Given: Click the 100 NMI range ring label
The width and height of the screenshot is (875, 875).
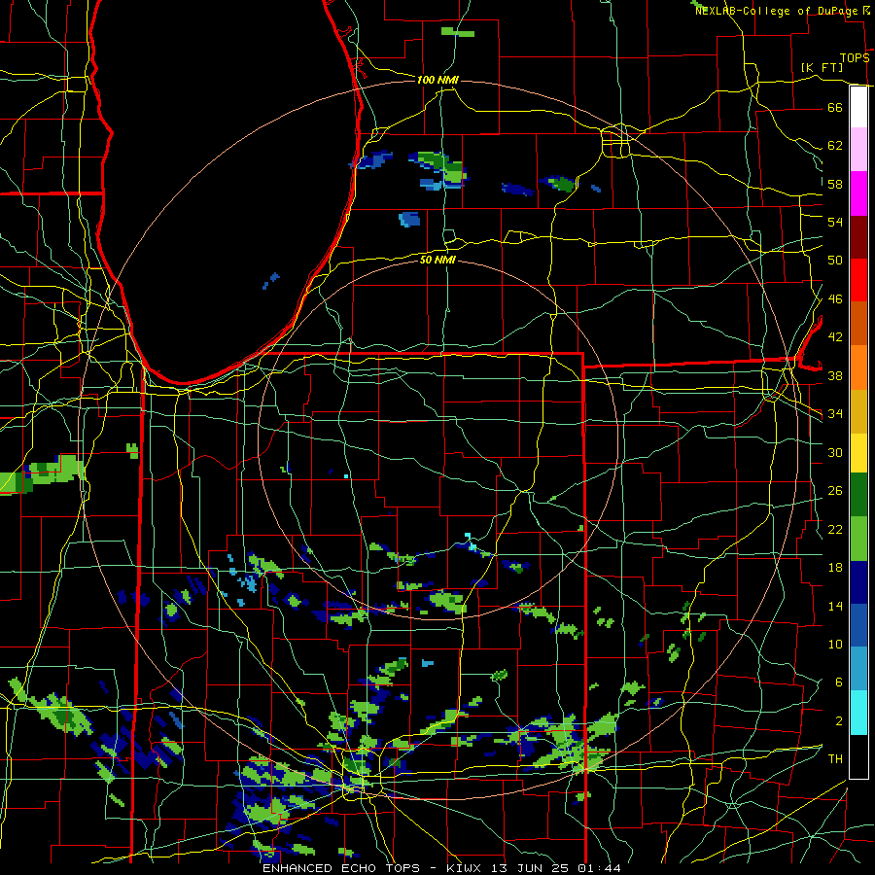Looking at the screenshot, I should 437,81.
